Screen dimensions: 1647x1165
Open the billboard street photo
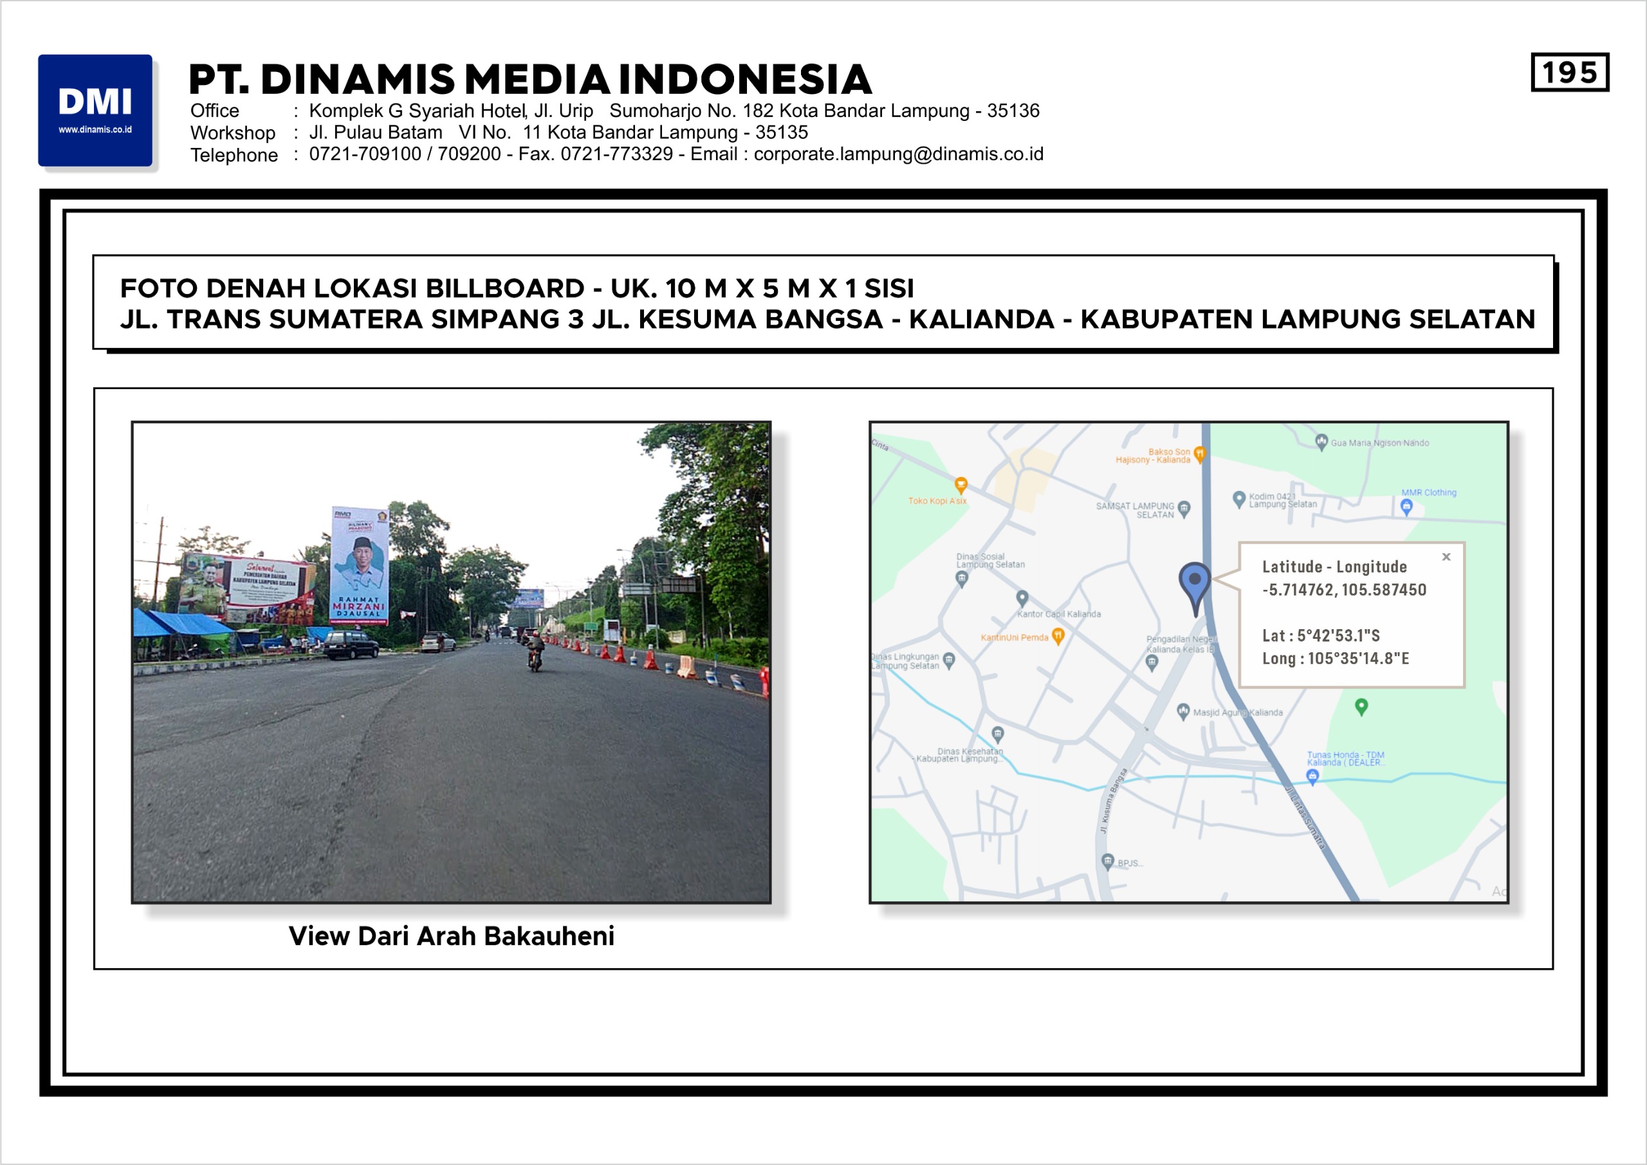pos(451,662)
